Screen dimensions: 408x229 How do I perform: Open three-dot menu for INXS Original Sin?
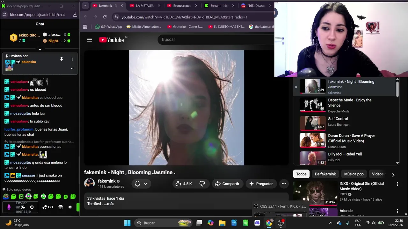pyautogui.click(x=397, y=184)
